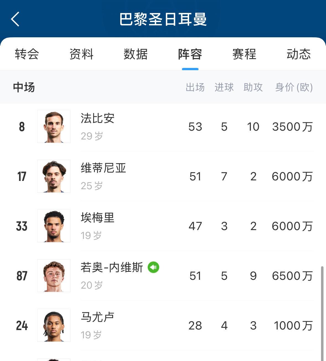The height and width of the screenshot is (361, 326).
Task: Click the vertical scrollbar on right edge
Action: click(x=322, y=313)
